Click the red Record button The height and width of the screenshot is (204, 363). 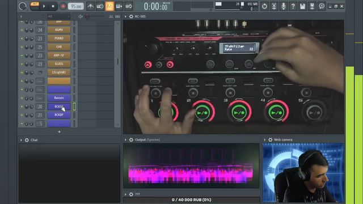tap(63, 6)
